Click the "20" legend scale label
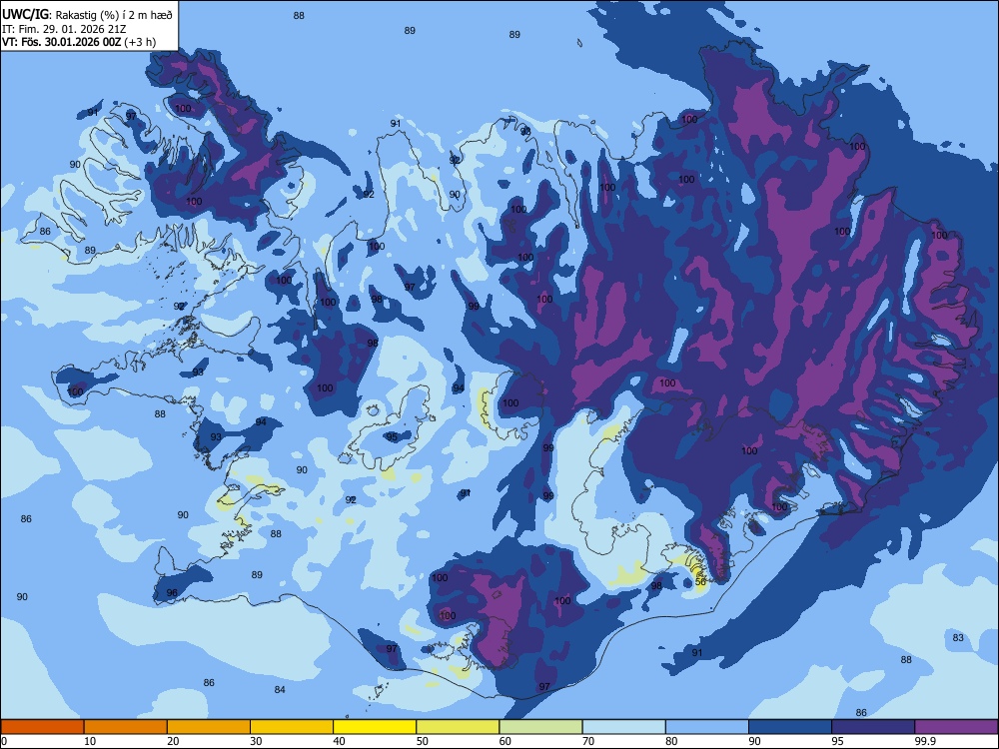Image resolution: width=999 pixels, height=749 pixels. click(x=173, y=741)
